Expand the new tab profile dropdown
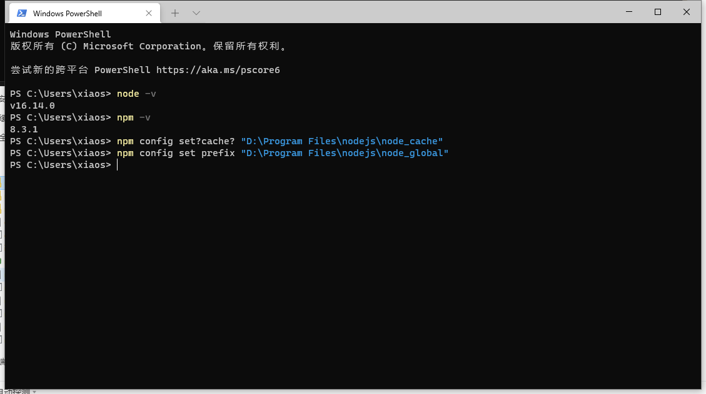This screenshot has height=394, width=706. click(196, 13)
